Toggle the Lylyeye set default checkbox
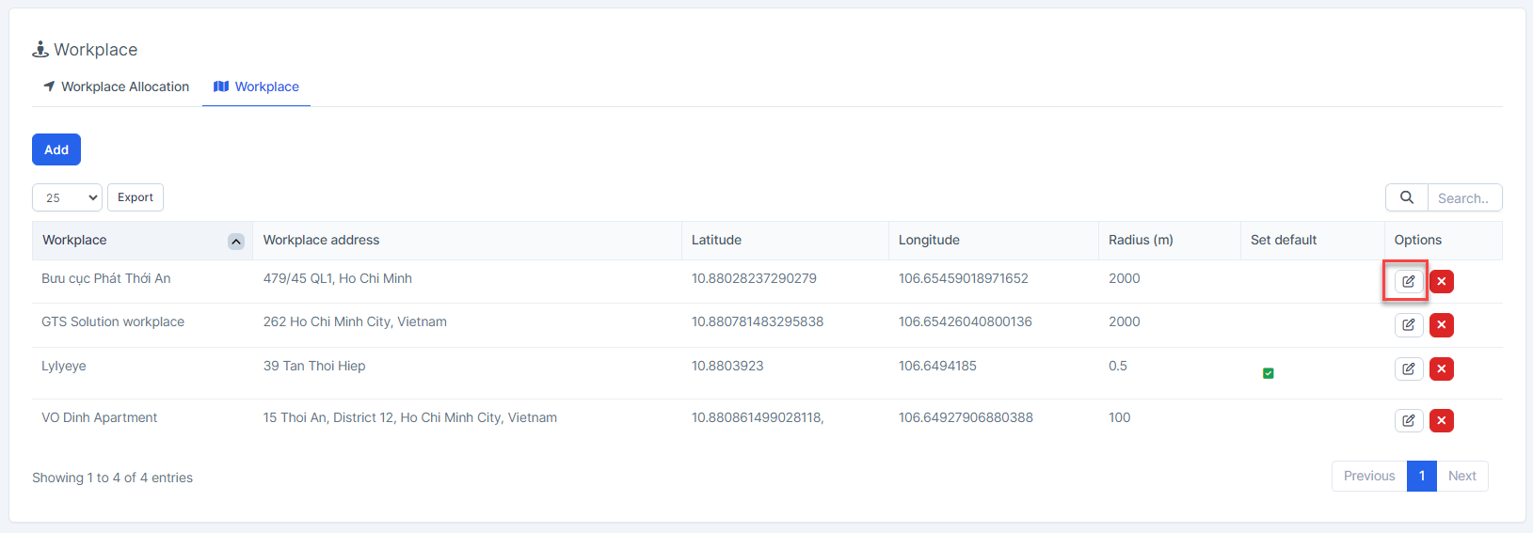The height and width of the screenshot is (533, 1533). click(x=1268, y=373)
